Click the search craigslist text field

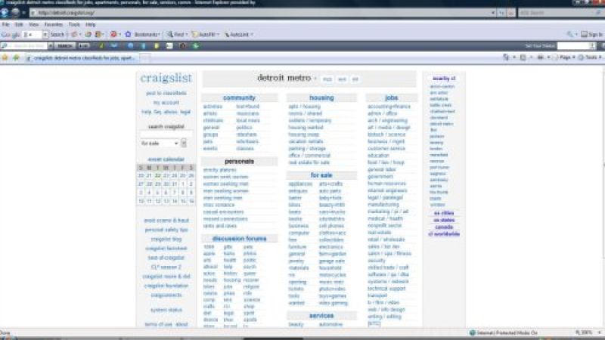(166, 134)
